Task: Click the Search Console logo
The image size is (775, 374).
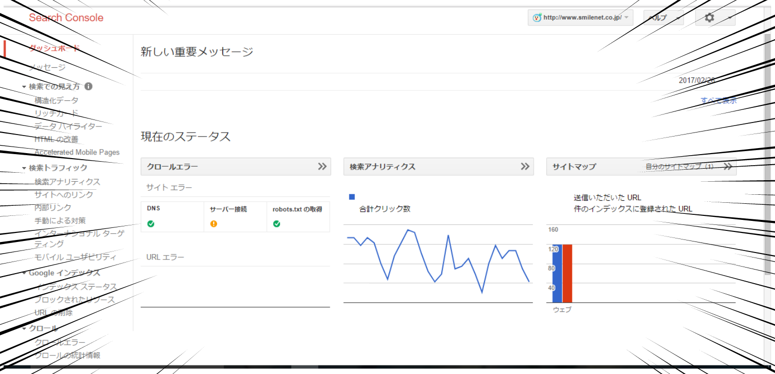Action: (66, 18)
